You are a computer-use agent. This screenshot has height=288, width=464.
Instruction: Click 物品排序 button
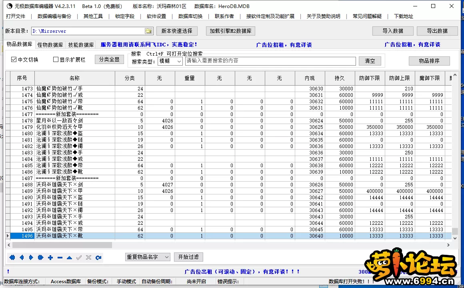(x=429, y=61)
